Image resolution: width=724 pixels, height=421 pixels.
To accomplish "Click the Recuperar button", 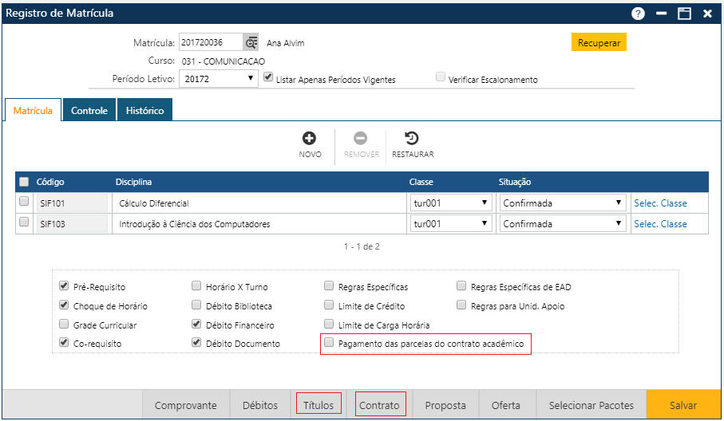I will (599, 43).
